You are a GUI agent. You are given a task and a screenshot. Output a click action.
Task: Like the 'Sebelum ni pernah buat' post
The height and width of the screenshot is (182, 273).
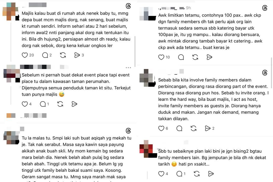(x=25, y=104)
